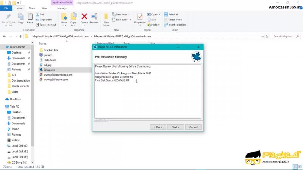Viewport: 303px width, 170px height.
Task: Open address bar history dropdown
Action: point(262,36)
